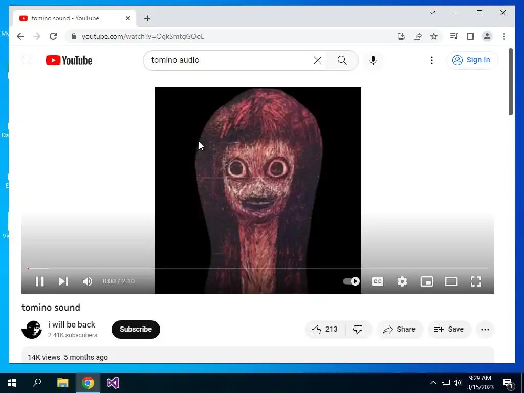Image resolution: width=524 pixels, height=393 pixels.
Task: Start voice search with microphone
Action: [x=373, y=60]
